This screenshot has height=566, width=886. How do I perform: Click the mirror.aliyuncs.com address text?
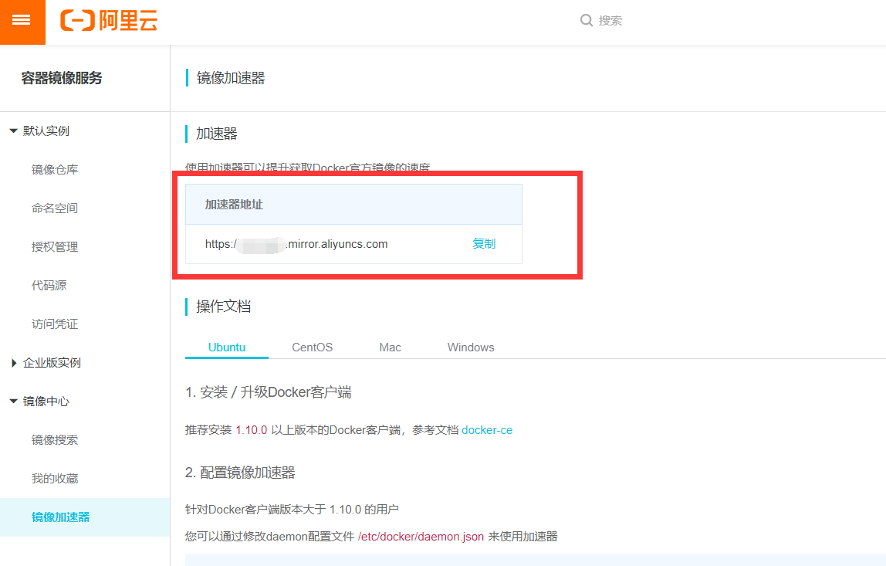[296, 244]
